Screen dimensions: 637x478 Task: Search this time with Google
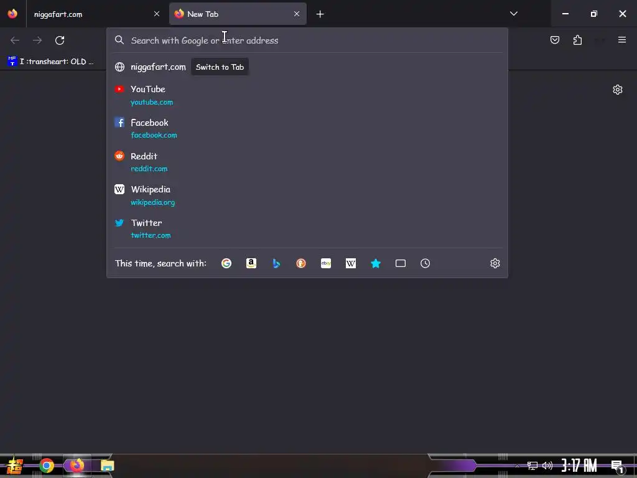tap(226, 263)
